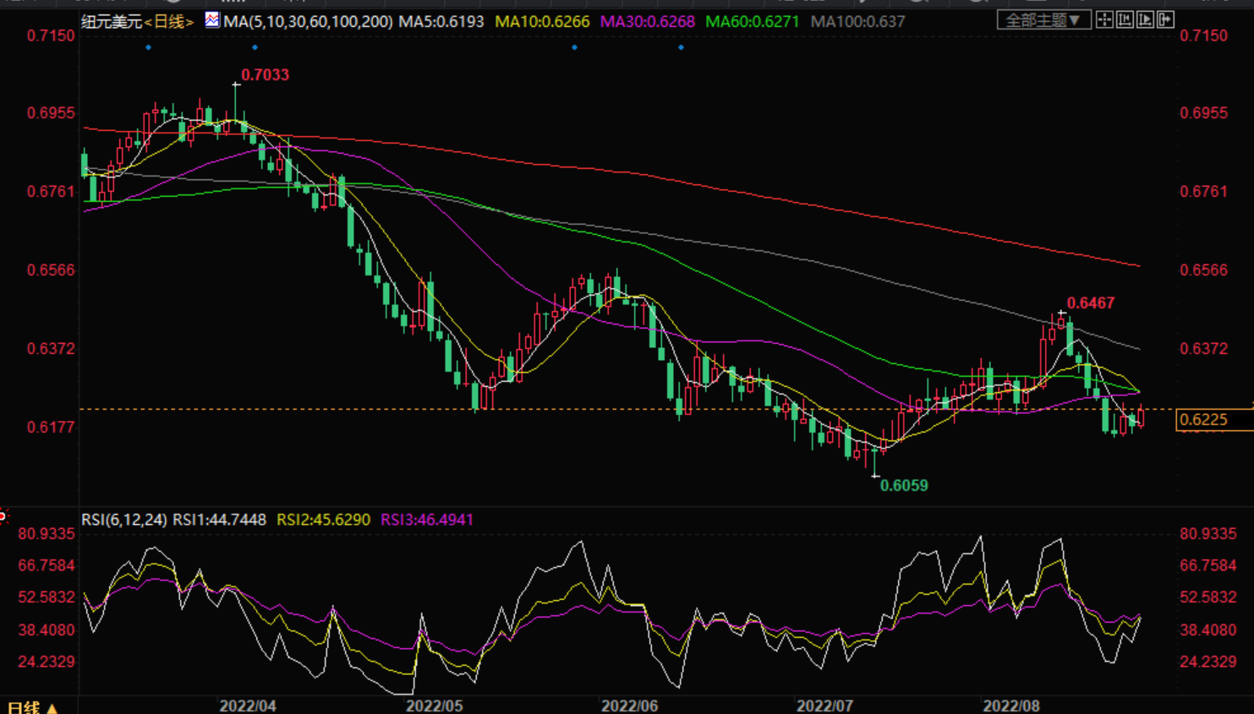Click the 0.6225 current price tag
Image resolution: width=1254 pixels, height=714 pixels.
pos(1203,420)
